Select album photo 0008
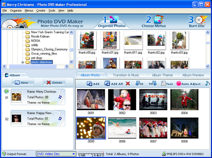 [x=184, y=128]
